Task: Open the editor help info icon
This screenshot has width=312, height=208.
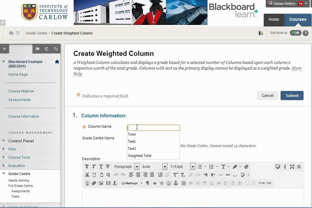Action: click(285, 167)
